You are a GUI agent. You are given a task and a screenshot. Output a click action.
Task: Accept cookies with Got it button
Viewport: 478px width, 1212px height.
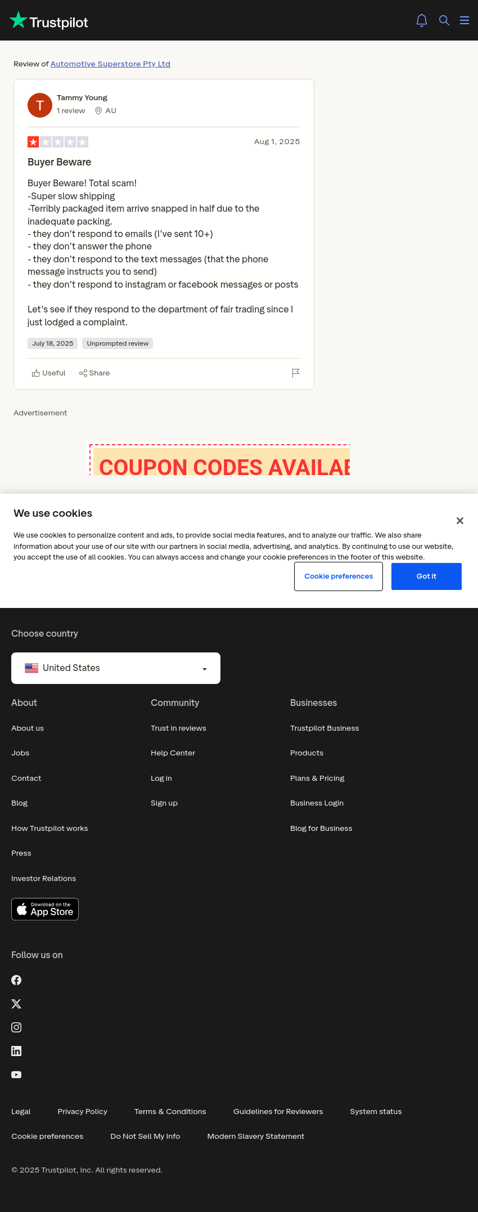tap(426, 576)
